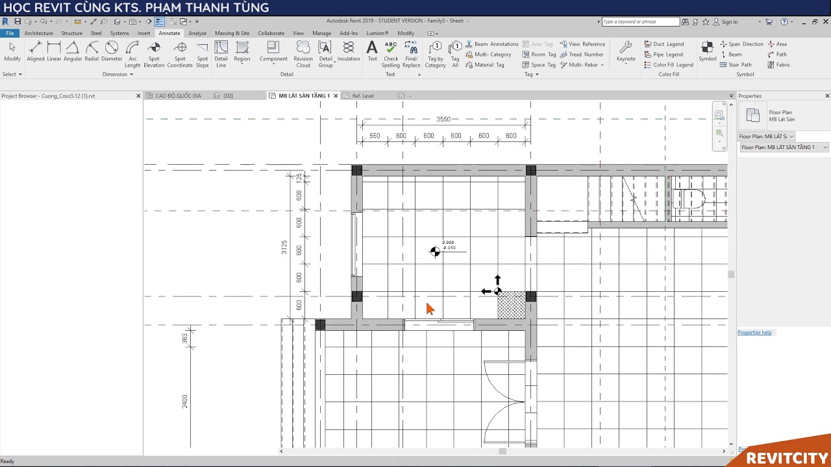The image size is (831, 467).
Task: Switch to the Structure ribbon tab
Action: tap(71, 33)
